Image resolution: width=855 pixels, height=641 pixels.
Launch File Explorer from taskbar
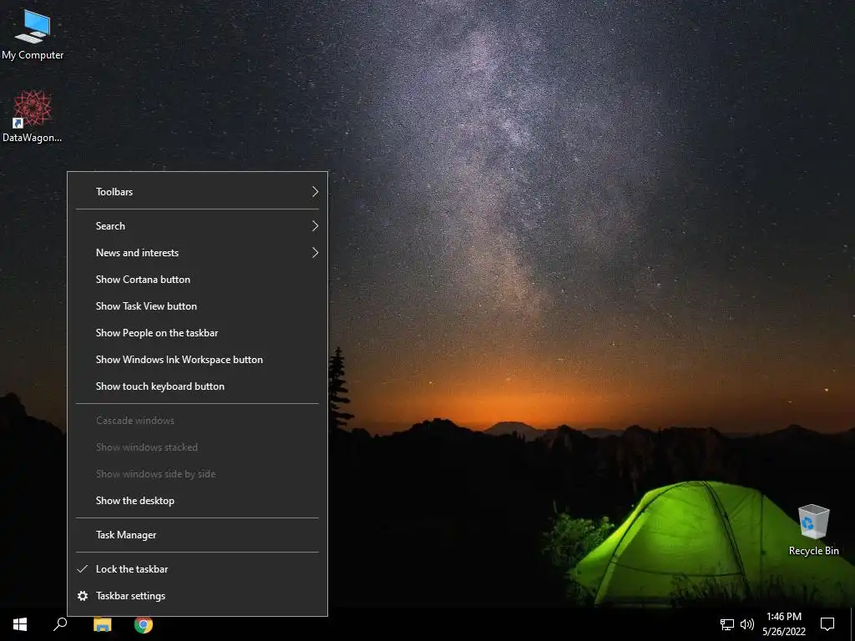(102, 624)
